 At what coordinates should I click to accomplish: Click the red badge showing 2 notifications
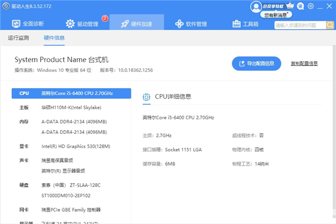click(105, 18)
